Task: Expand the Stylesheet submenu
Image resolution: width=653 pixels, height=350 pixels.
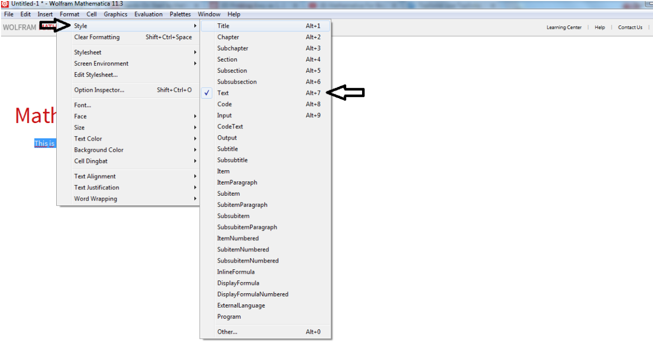Action: pos(128,52)
